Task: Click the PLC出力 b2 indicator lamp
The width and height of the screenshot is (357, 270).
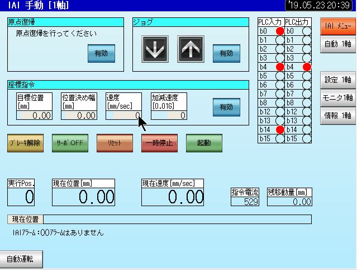Action: pyautogui.click(x=307, y=49)
